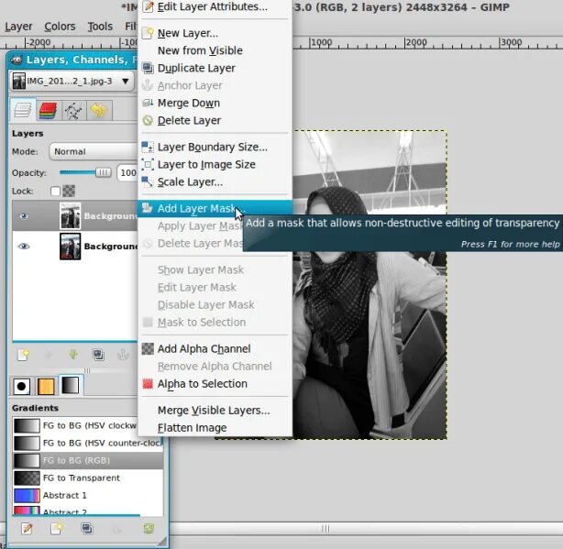
Task: Open the Tools menu in menu bar
Action: tap(100, 27)
